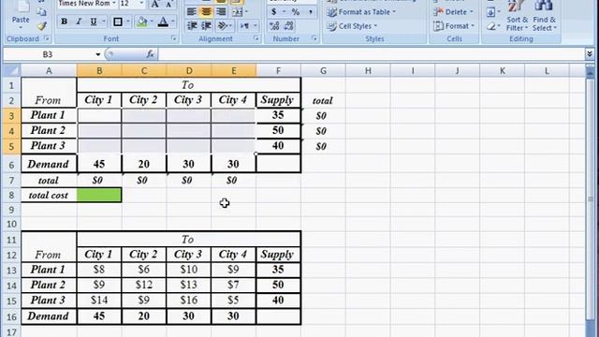This screenshot has width=599, height=337.
Task: Open the font size dropdown
Action: tap(141, 4)
